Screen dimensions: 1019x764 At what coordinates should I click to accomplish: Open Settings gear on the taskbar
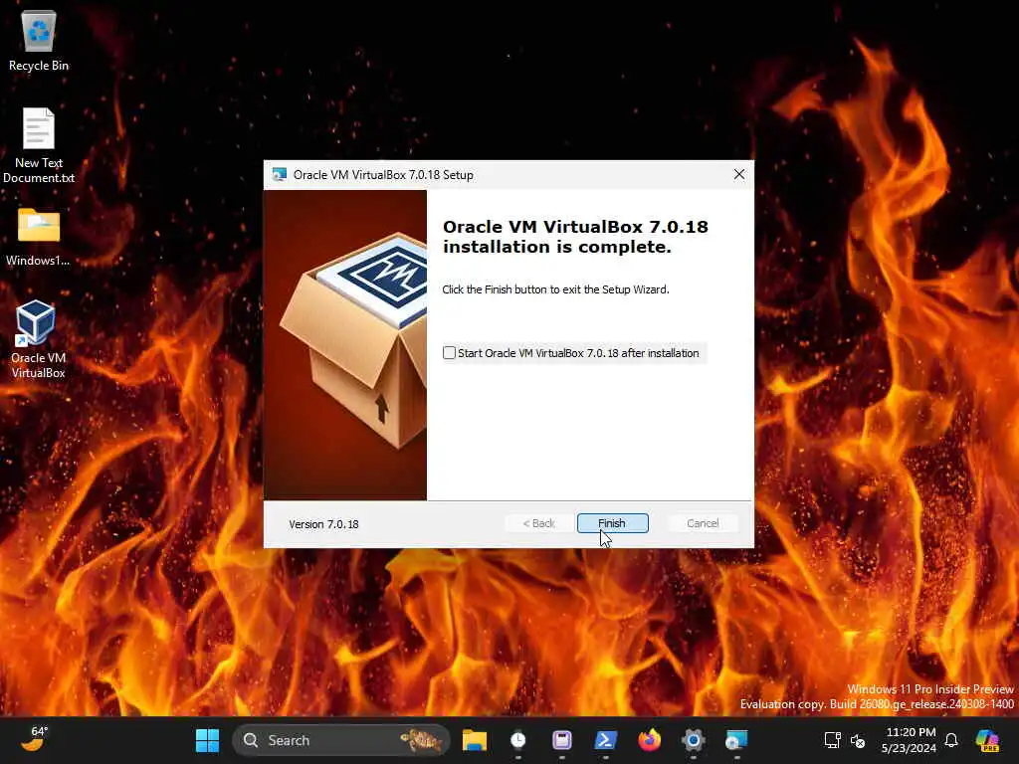[x=694, y=740]
